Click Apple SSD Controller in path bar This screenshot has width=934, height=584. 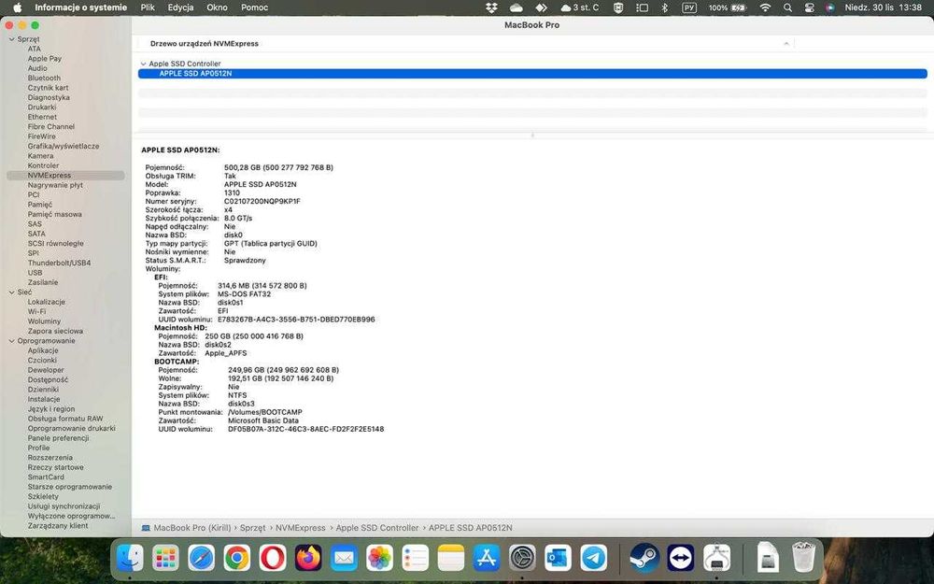[x=377, y=528]
